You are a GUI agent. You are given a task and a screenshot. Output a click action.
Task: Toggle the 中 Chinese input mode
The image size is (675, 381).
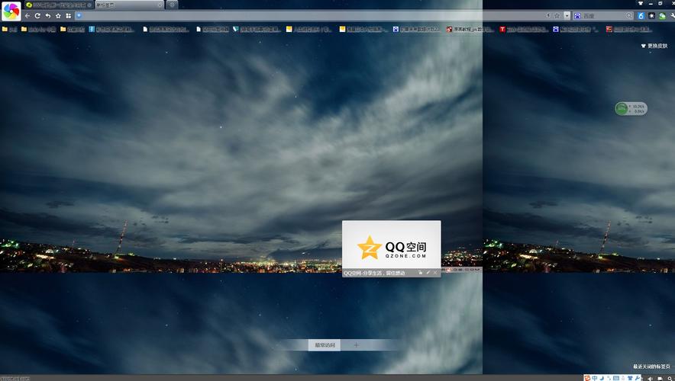pyautogui.click(x=595, y=378)
